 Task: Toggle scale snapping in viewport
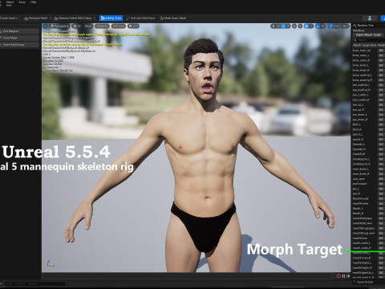[330, 26]
